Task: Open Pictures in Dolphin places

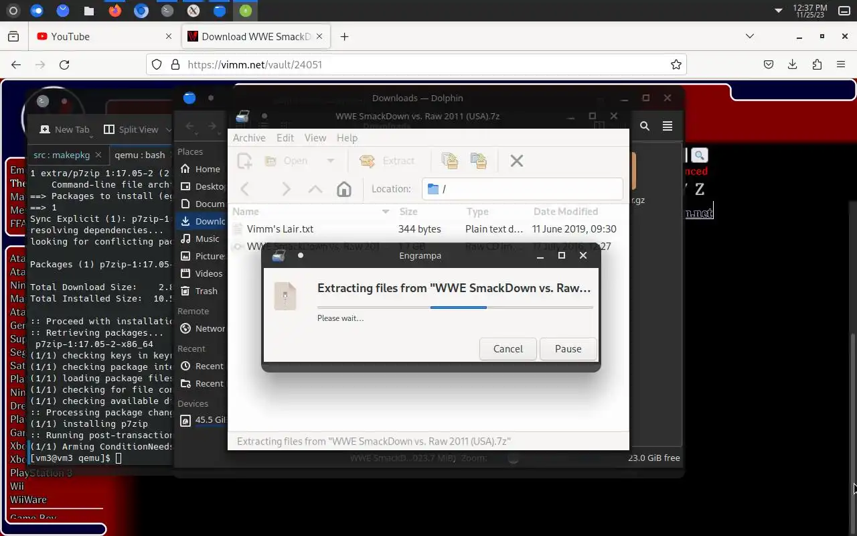Action: (x=202, y=256)
